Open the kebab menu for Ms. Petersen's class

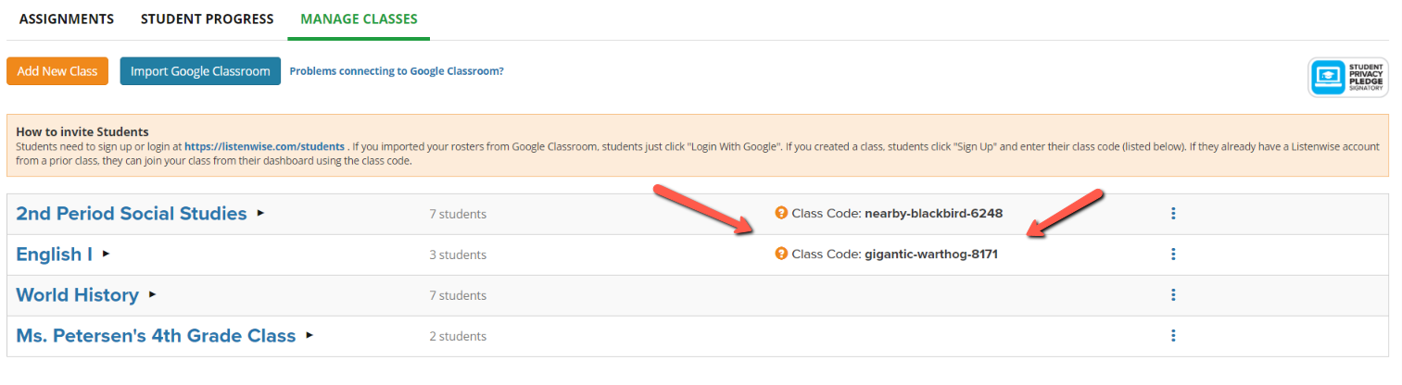click(x=1173, y=336)
